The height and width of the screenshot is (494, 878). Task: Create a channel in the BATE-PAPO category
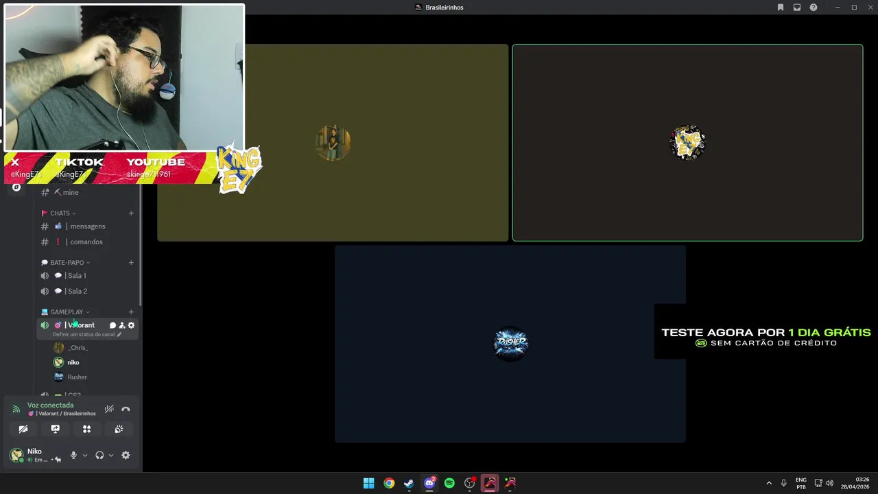131,263
